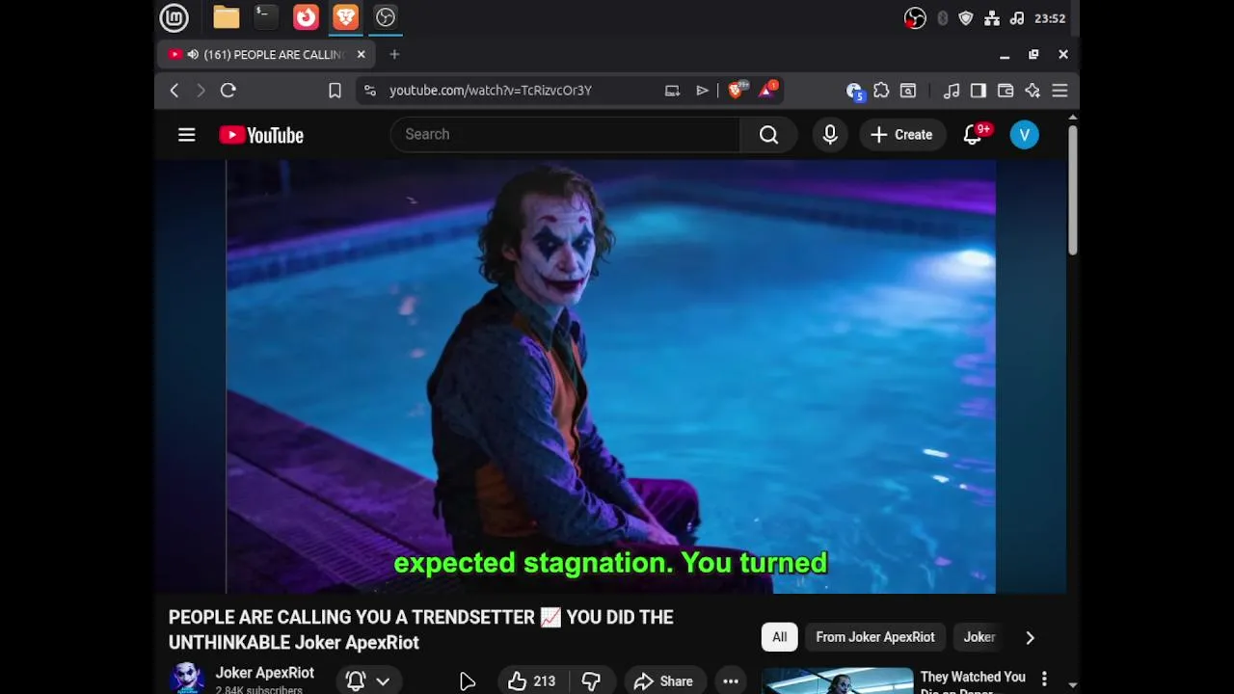Image resolution: width=1234 pixels, height=694 pixels.
Task: Open the Joker ApexRiot channel avatar
Action: (187, 678)
